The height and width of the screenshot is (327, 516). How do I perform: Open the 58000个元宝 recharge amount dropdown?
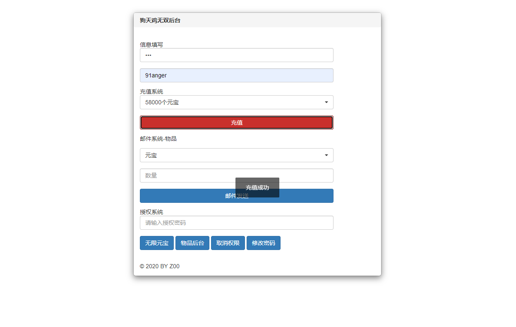tap(232, 102)
